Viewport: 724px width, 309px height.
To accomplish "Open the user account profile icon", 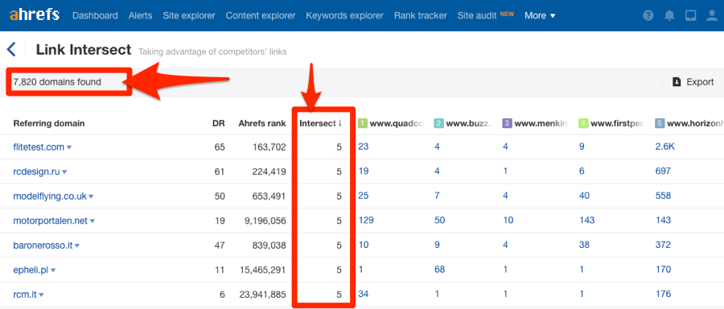I will pos(713,16).
